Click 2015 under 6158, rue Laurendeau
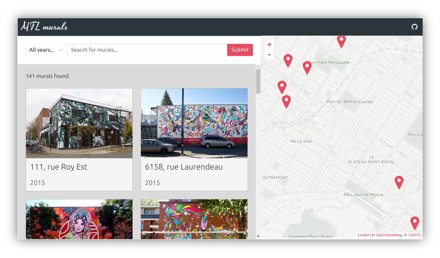This screenshot has width=440, height=258. (153, 183)
